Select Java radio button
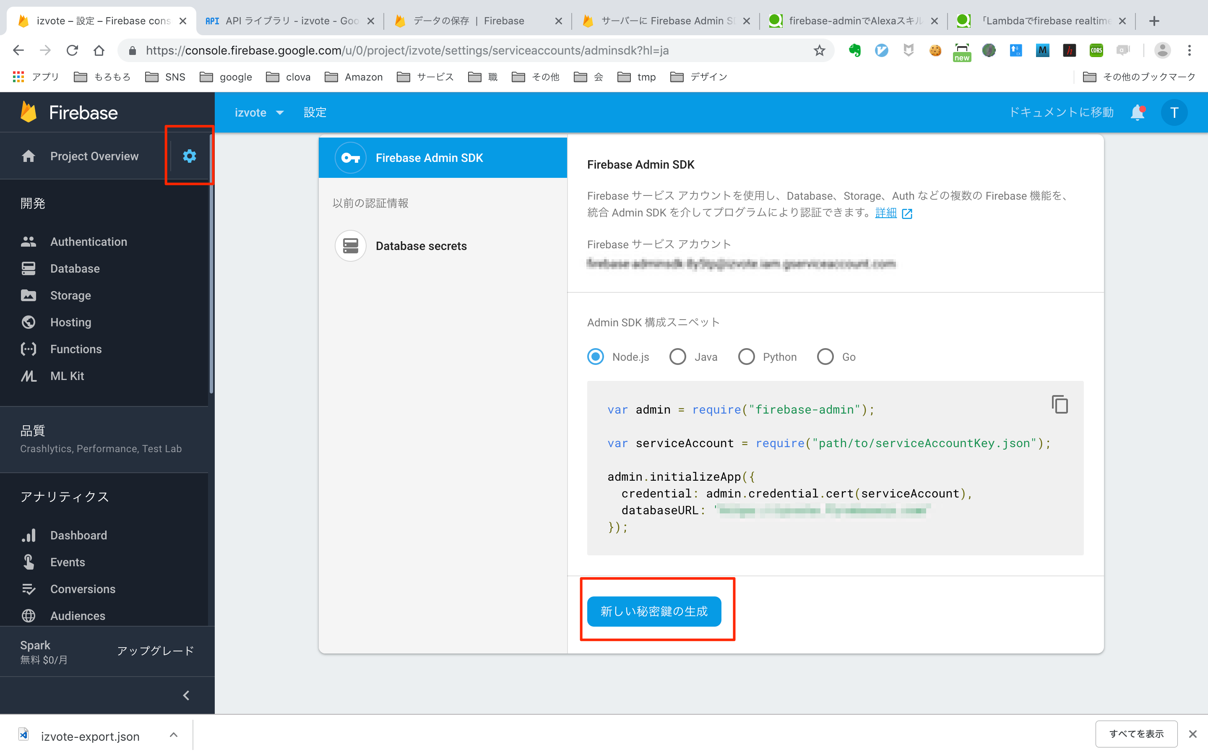 677,357
